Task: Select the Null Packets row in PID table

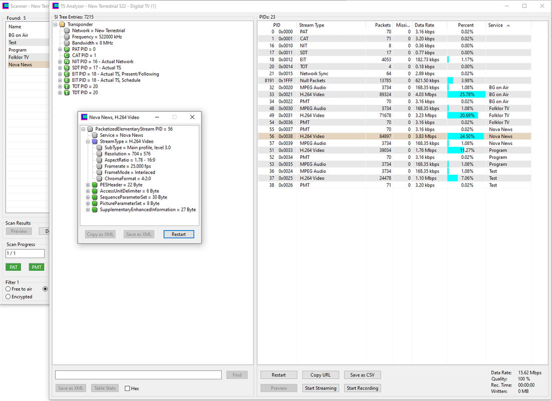Action: click(x=394, y=81)
